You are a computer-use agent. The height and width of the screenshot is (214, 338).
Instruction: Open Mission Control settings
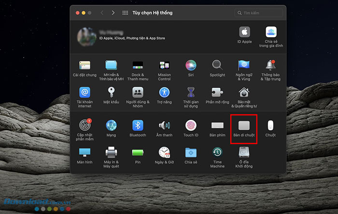point(164,65)
